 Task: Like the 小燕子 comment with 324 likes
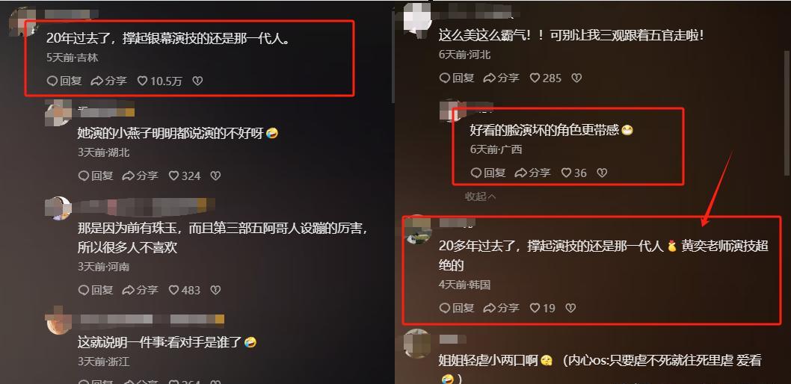click(x=185, y=176)
